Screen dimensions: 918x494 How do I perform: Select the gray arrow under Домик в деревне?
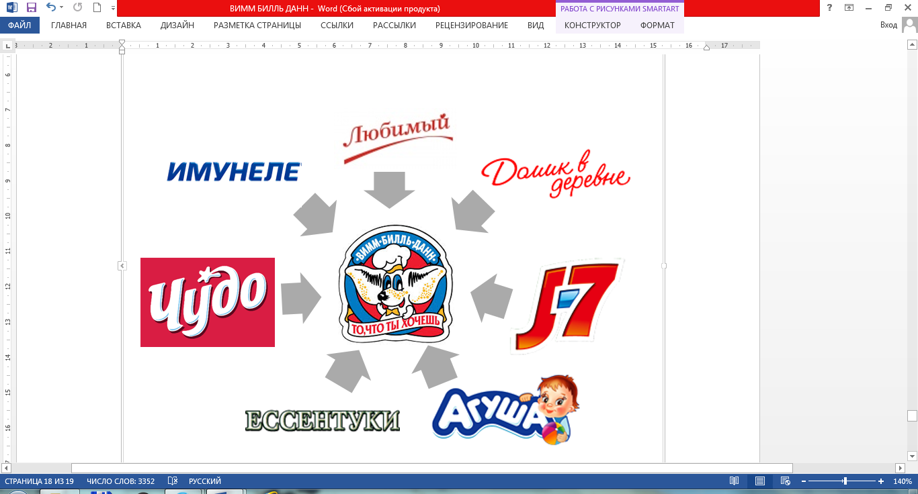pos(474,211)
